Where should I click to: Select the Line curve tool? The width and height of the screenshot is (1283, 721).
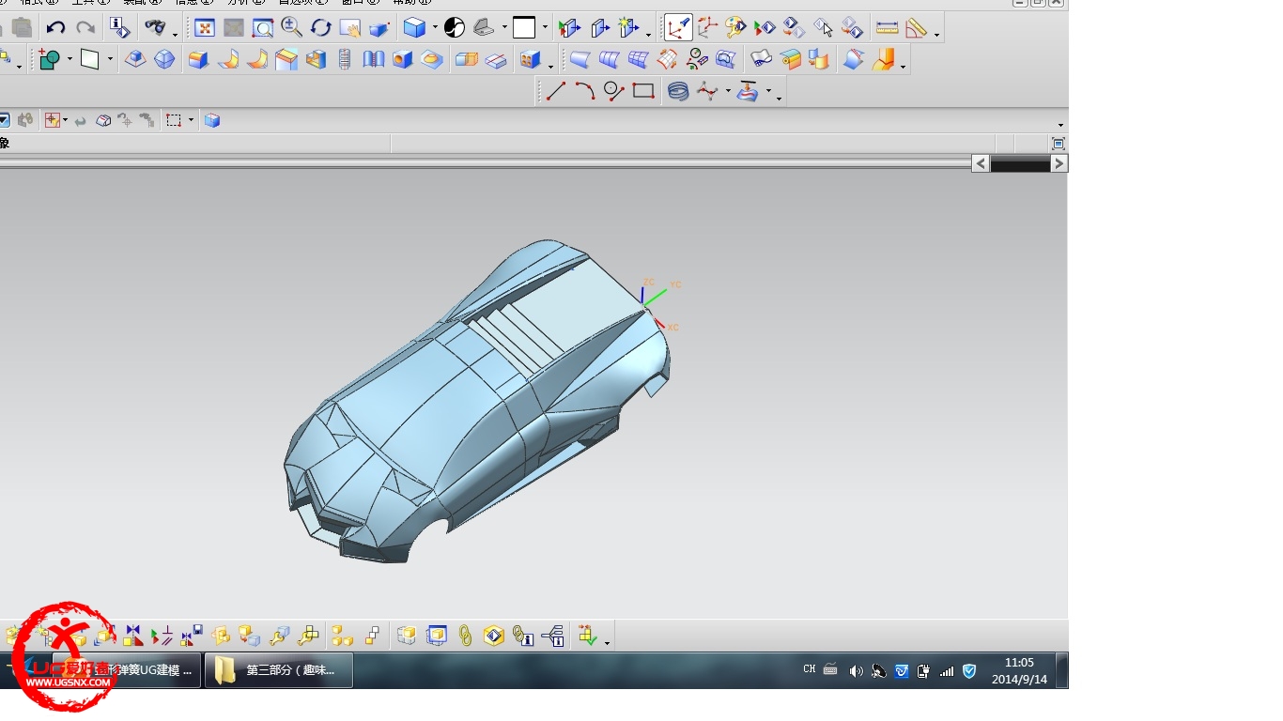click(x=556, y=91)
